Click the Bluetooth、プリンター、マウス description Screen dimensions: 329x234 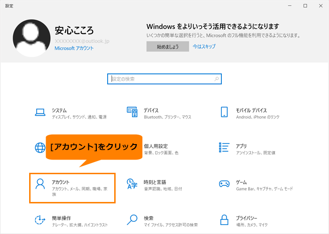167,117
